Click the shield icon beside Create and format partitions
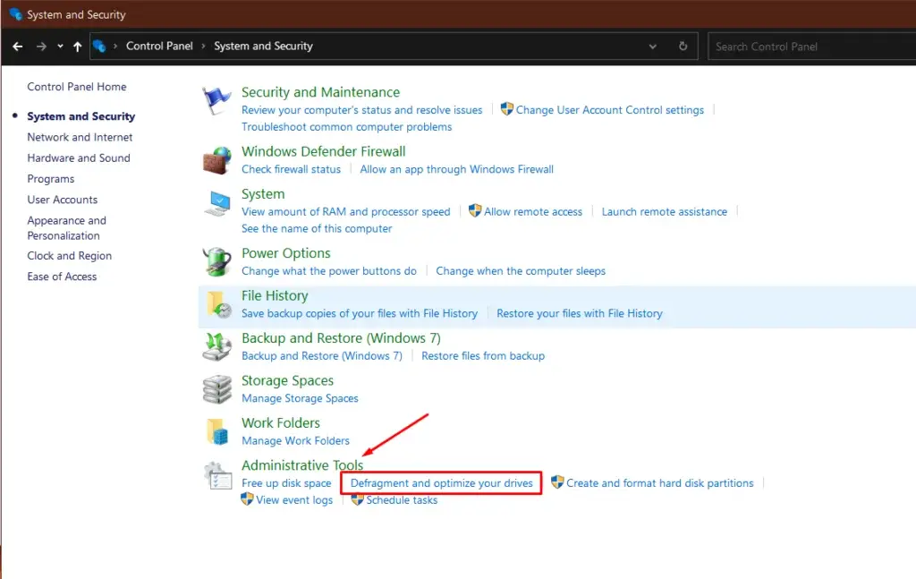This screenshot has height=579, width=916. click(x=557, y=482)
